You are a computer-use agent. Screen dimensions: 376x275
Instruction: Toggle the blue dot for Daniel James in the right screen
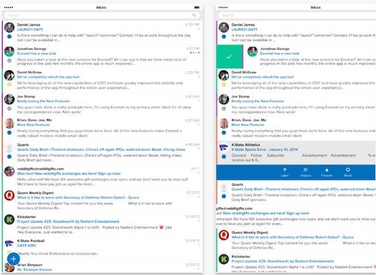click(x=224, y=37)
